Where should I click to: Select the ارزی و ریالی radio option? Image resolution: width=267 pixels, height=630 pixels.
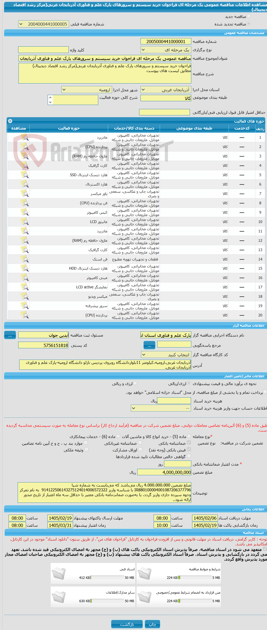click(135, 383)
